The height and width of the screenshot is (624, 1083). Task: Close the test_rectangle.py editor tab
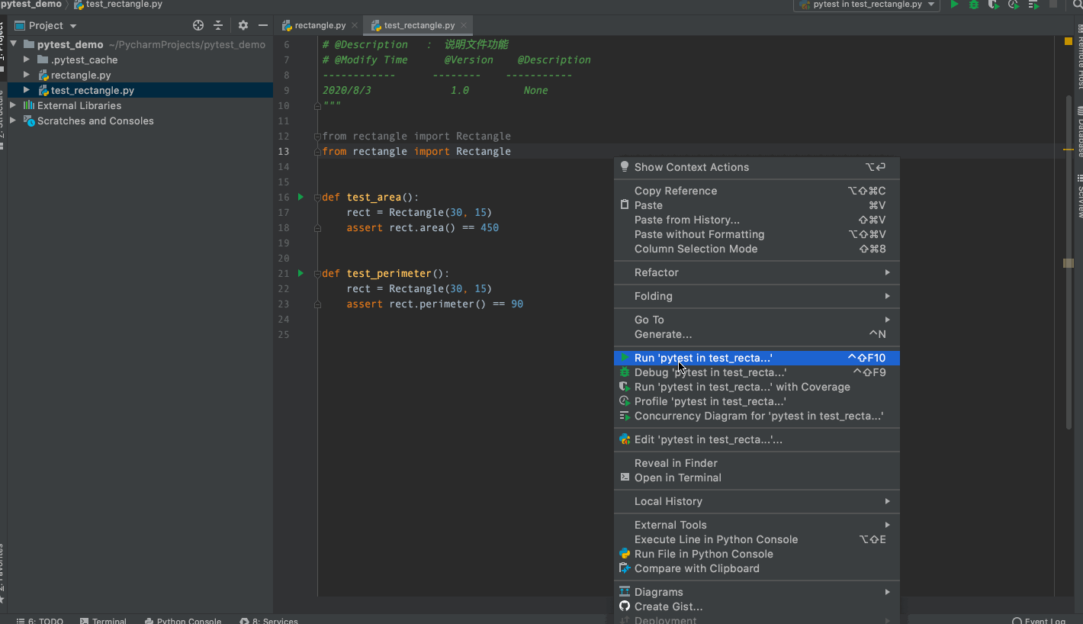[x=464, y=25]
